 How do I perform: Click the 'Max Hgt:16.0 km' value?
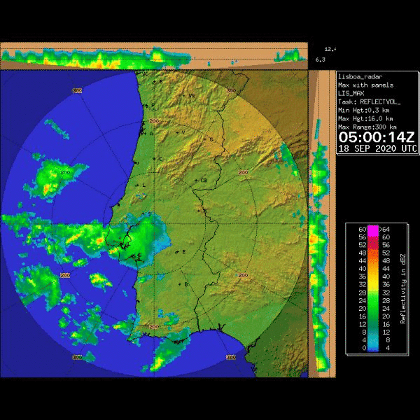pyautogui.click(x=365, y=118)
